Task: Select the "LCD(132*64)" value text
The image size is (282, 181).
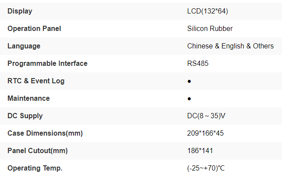Action: click(x=207, y=11)
